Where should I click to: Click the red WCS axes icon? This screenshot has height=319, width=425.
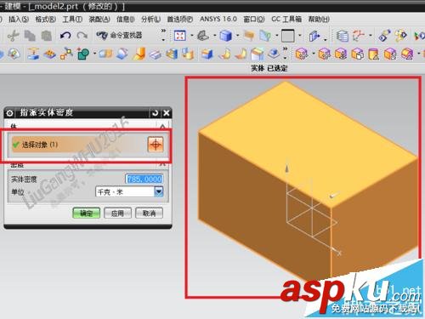click(358, 36)
